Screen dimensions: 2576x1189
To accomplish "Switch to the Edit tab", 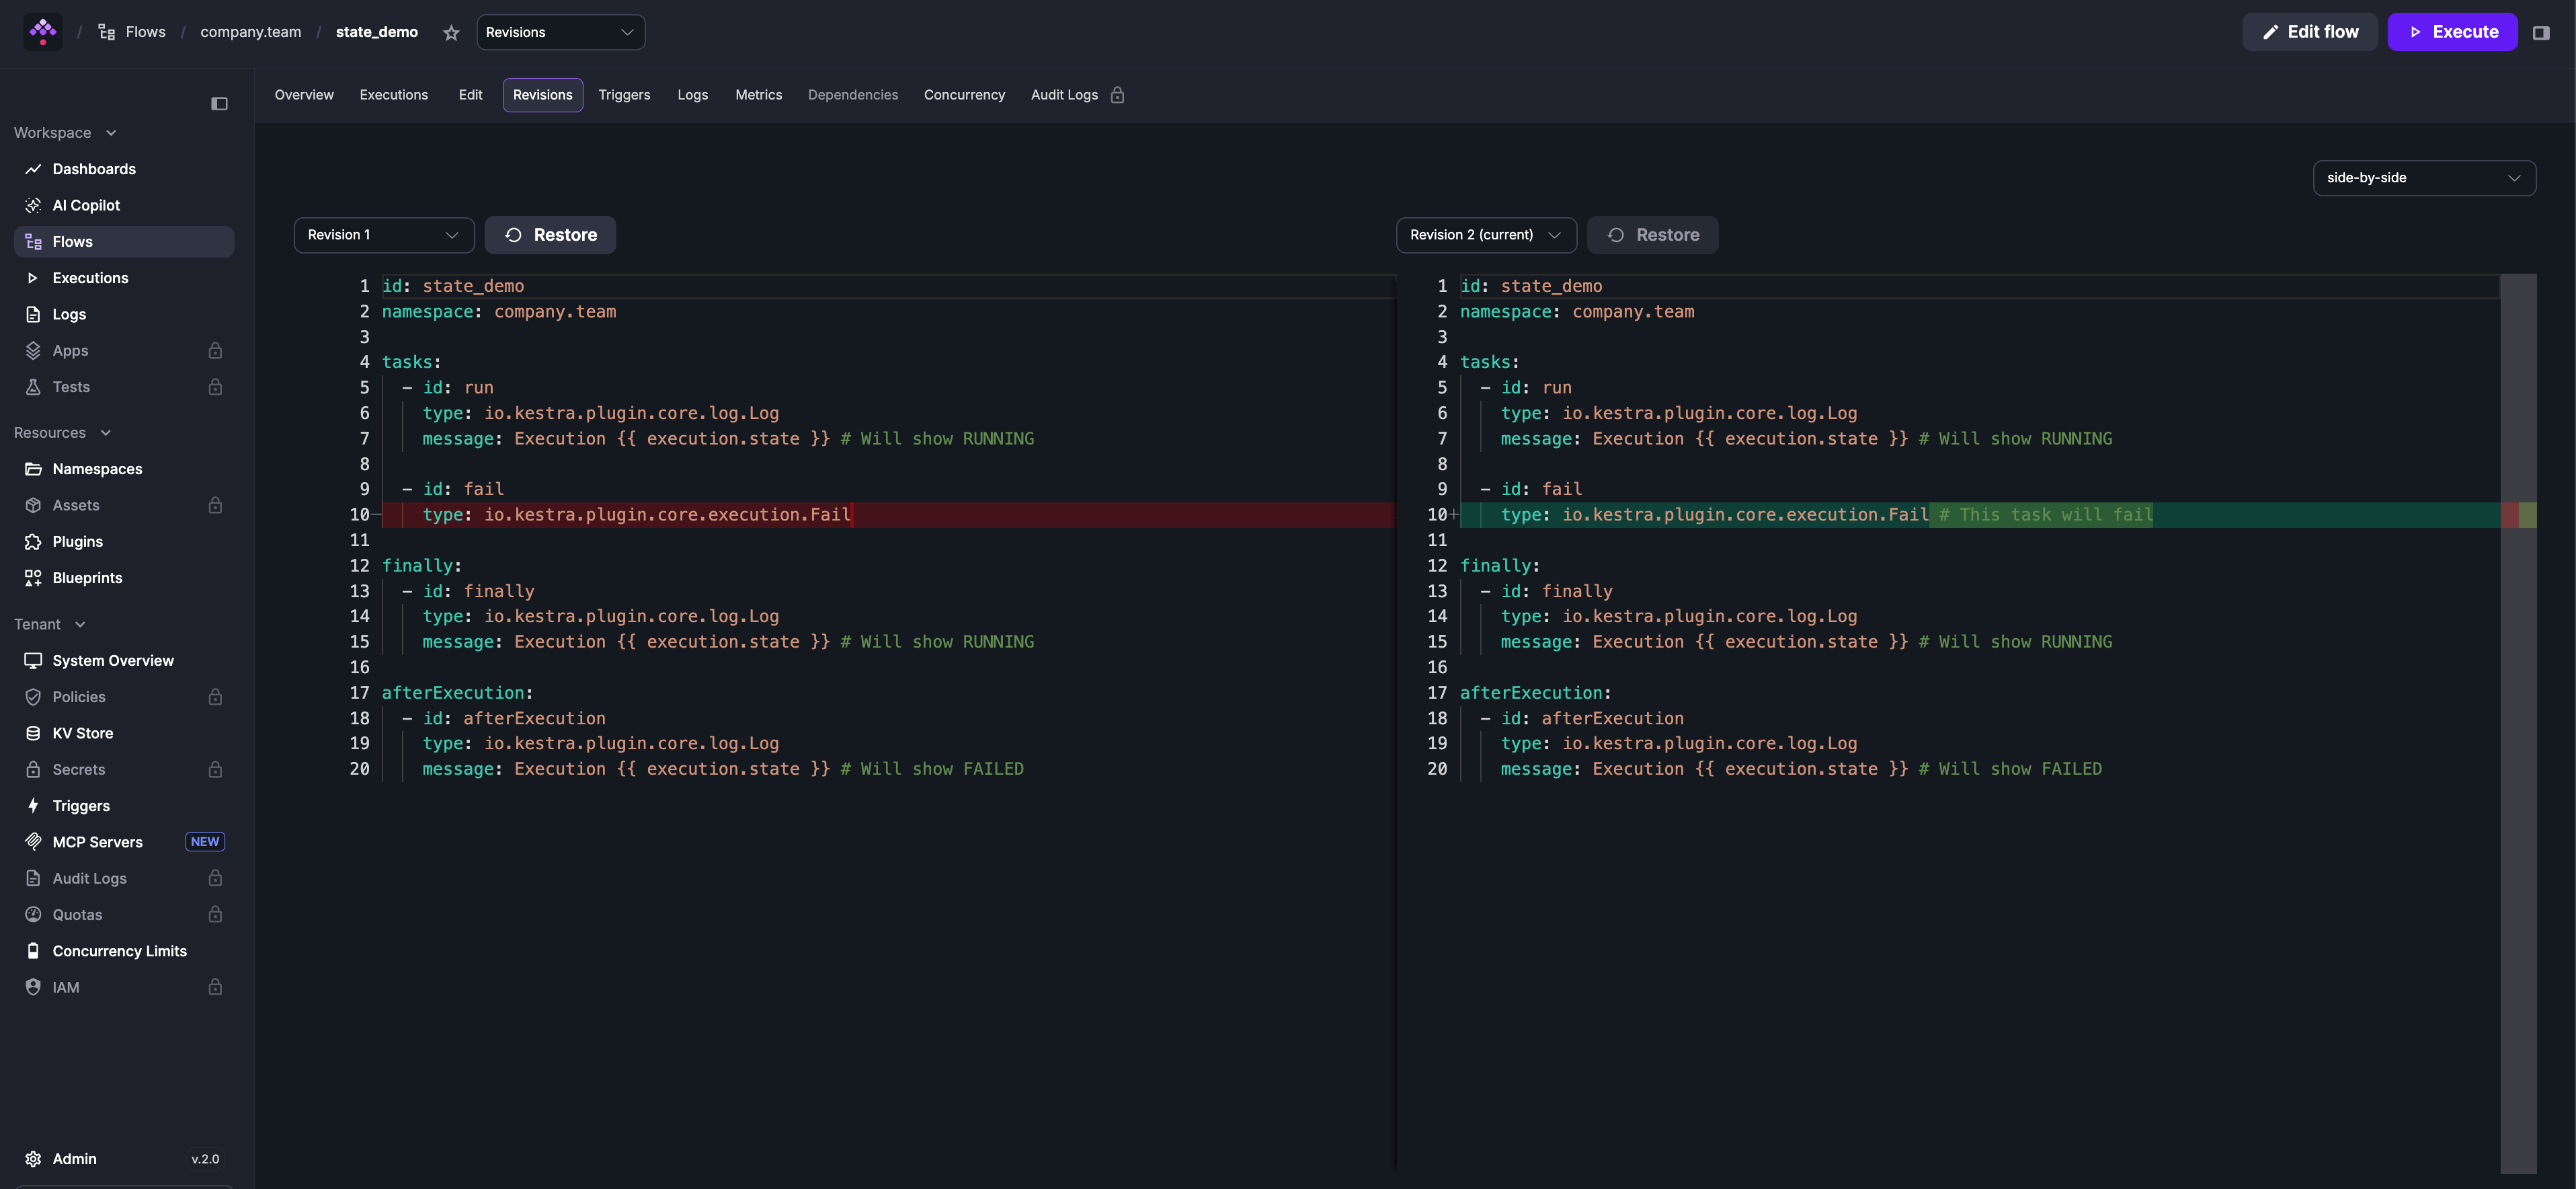I will click(x=470, y=95).
